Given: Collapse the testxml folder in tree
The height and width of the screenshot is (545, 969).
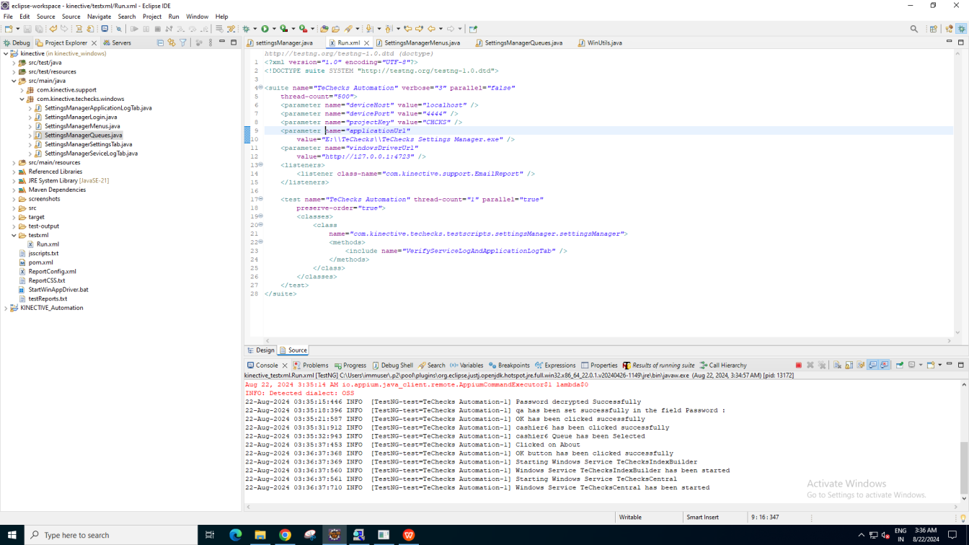Looking at the screenshot, I should 14,236.
